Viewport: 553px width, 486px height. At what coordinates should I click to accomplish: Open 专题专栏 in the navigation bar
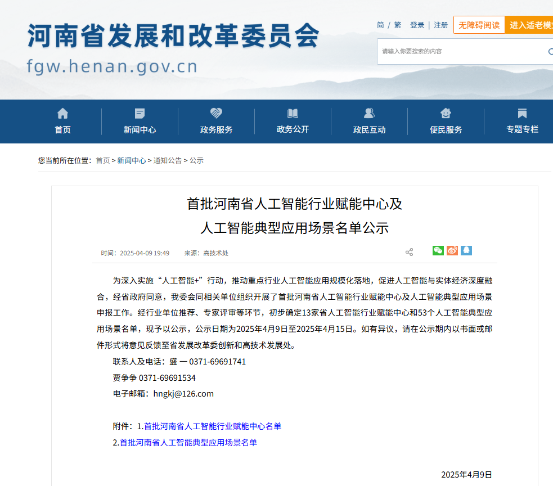point(522,121)
